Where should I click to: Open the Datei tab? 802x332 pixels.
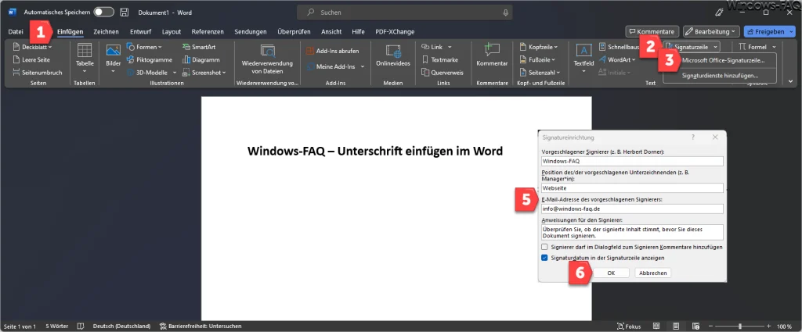pyautogui.click(x=16, y=31)
